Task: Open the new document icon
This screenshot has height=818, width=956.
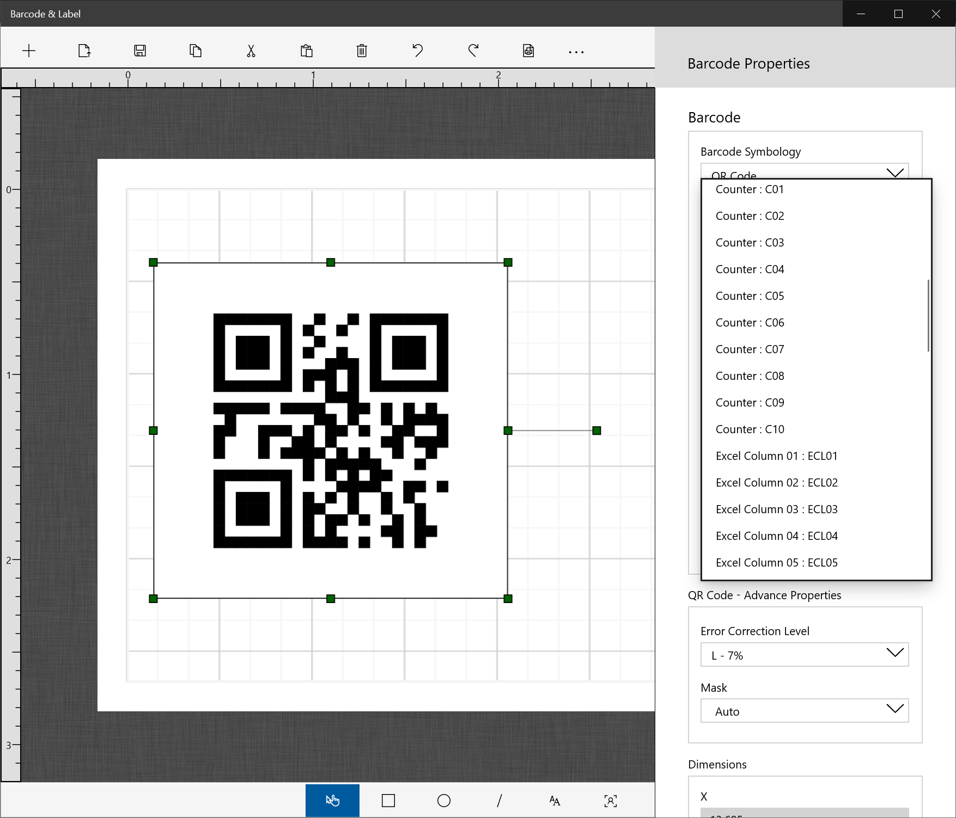Action: click(84, 51)
